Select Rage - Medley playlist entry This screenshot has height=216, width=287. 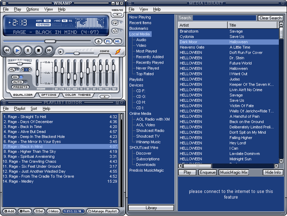(60, 181)
